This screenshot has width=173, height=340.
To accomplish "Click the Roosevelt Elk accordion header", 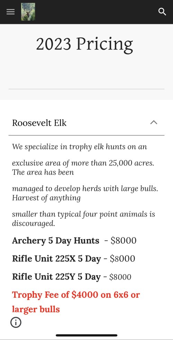I will coord(86,123).
